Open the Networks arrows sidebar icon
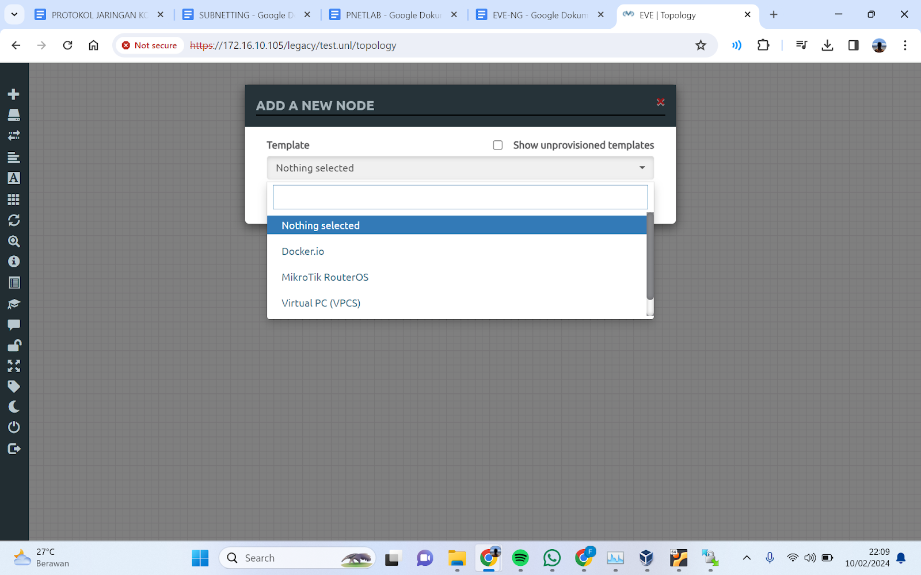Screen dimensions: 921x575 [x=14, y=136]
